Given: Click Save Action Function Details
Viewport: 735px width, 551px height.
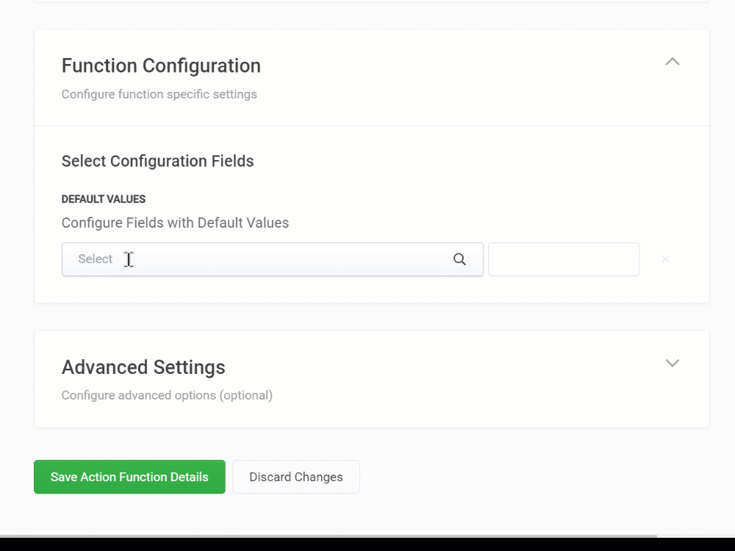Looking at the screenshot, I should tap(129, 477).
